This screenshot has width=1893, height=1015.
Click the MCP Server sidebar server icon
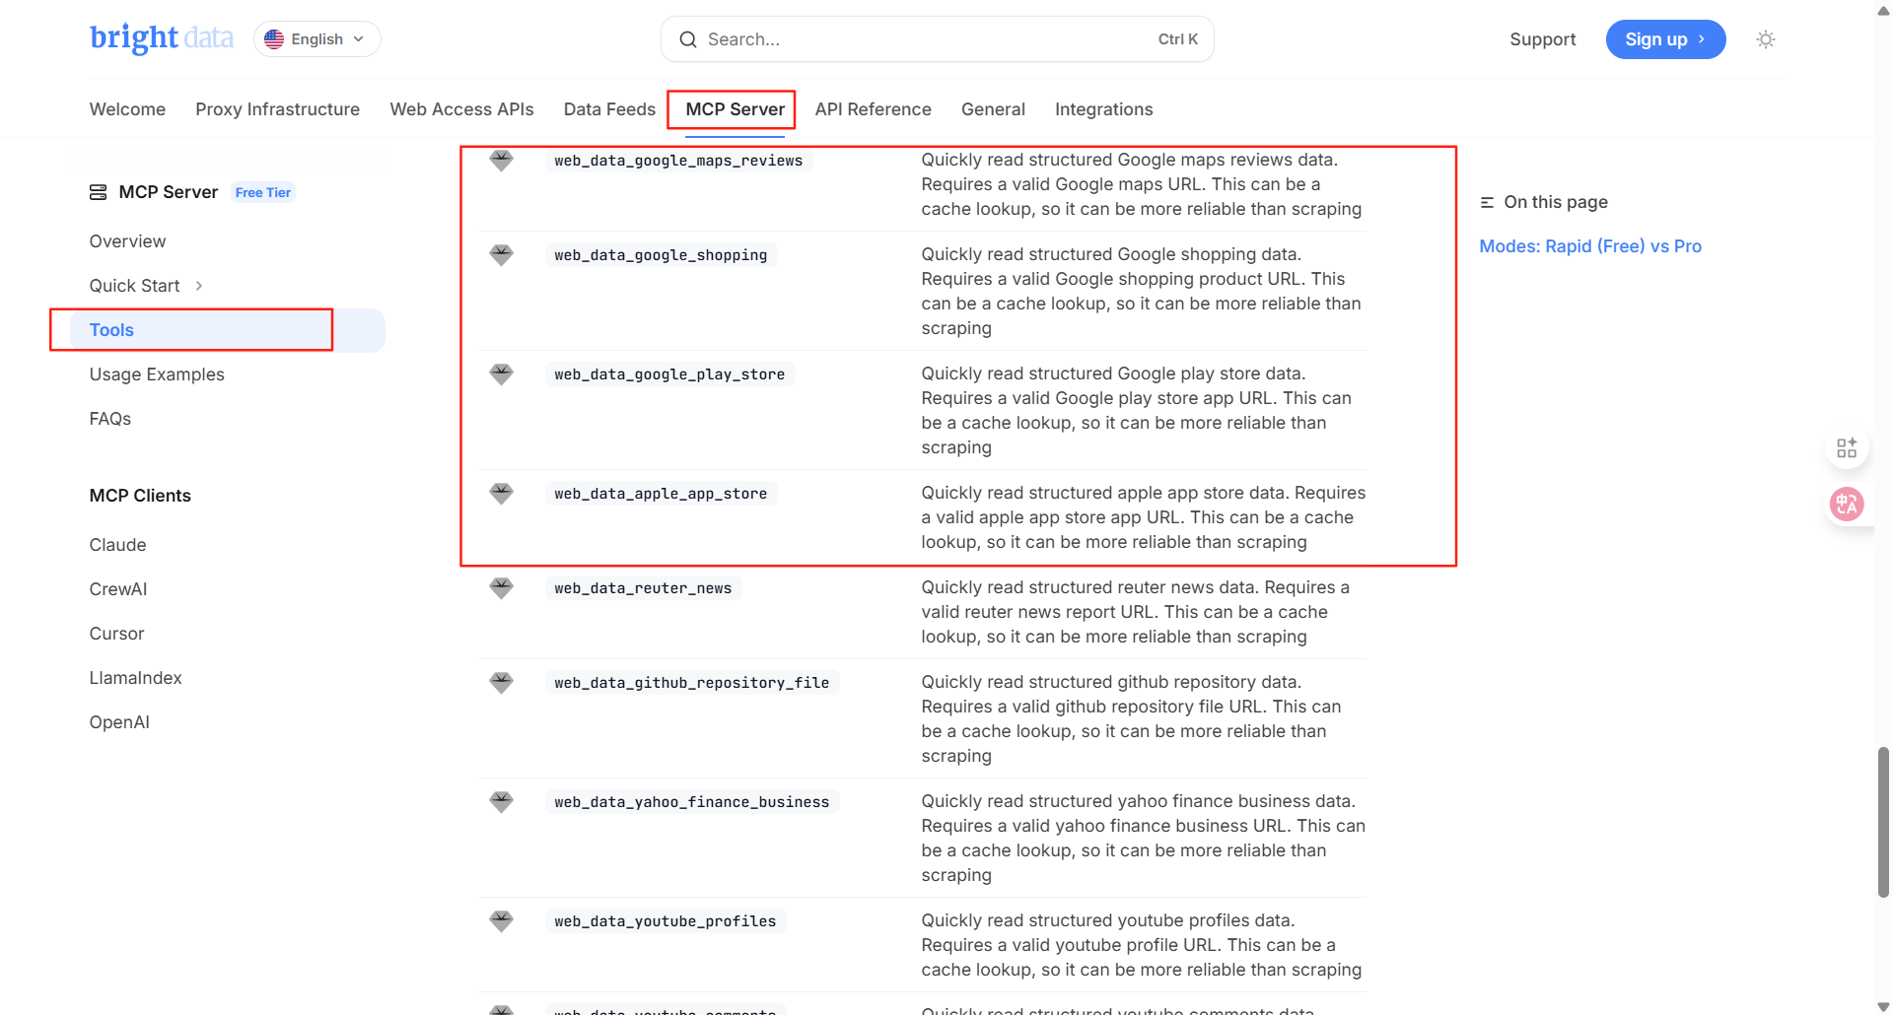click(98, 192)
